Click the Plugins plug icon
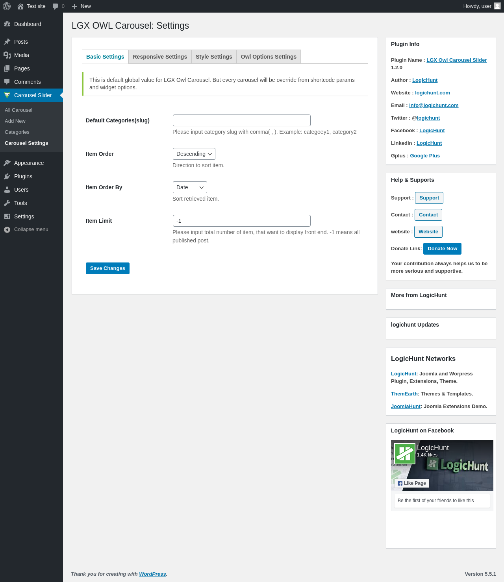Screen dimensions: 504x582 pos(7,176)
